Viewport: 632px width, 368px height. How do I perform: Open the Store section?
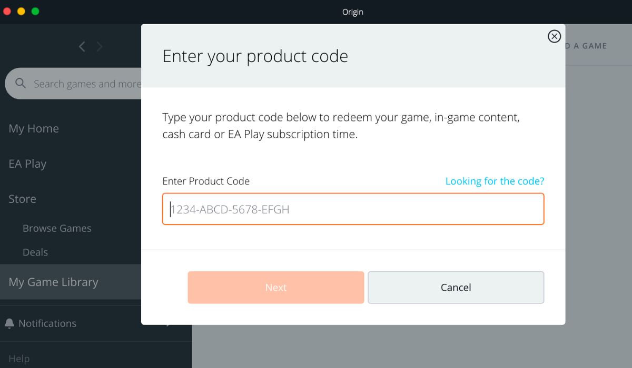(22, 199)
